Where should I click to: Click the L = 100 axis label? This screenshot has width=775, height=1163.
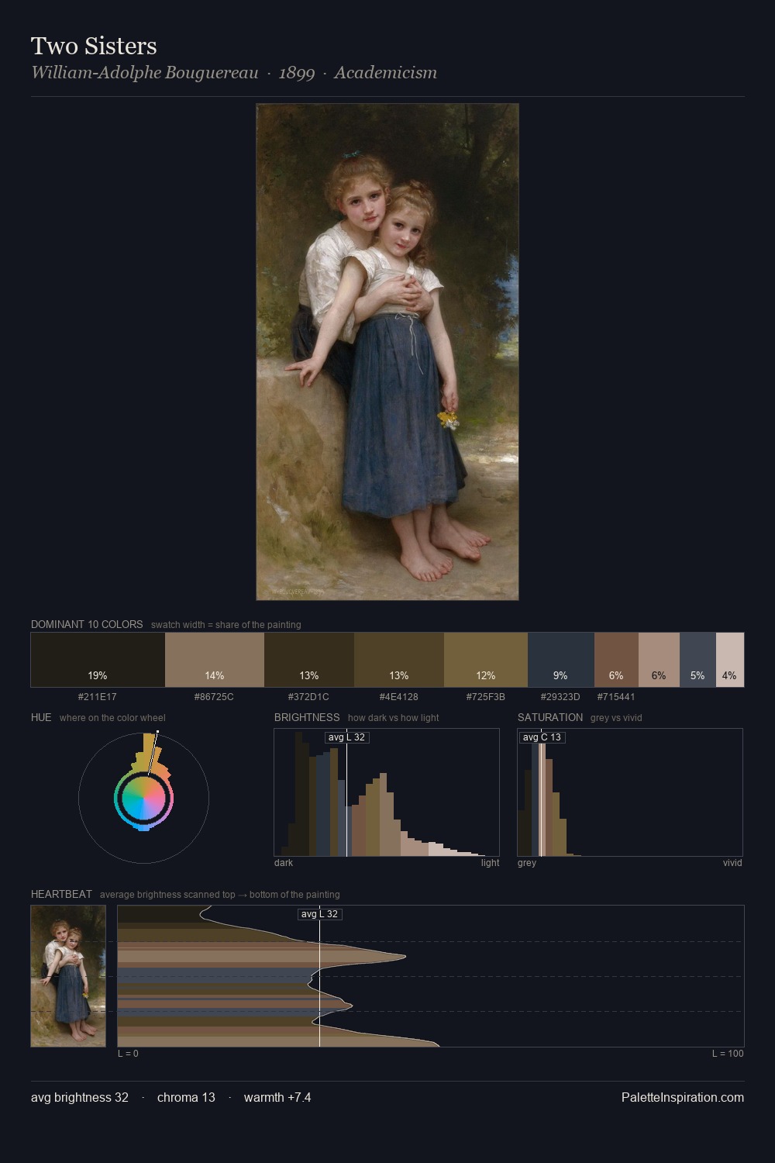click(x=728, y=1054)
